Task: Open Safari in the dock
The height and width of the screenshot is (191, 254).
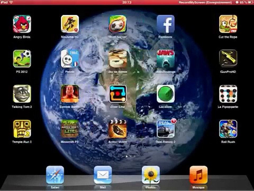Action: click(x=55, y=175)
